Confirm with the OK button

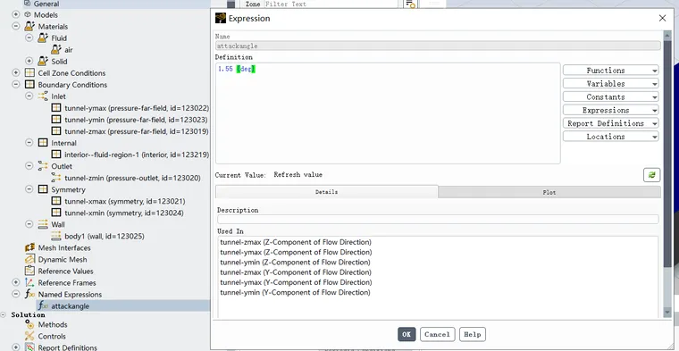coord(407,334)
